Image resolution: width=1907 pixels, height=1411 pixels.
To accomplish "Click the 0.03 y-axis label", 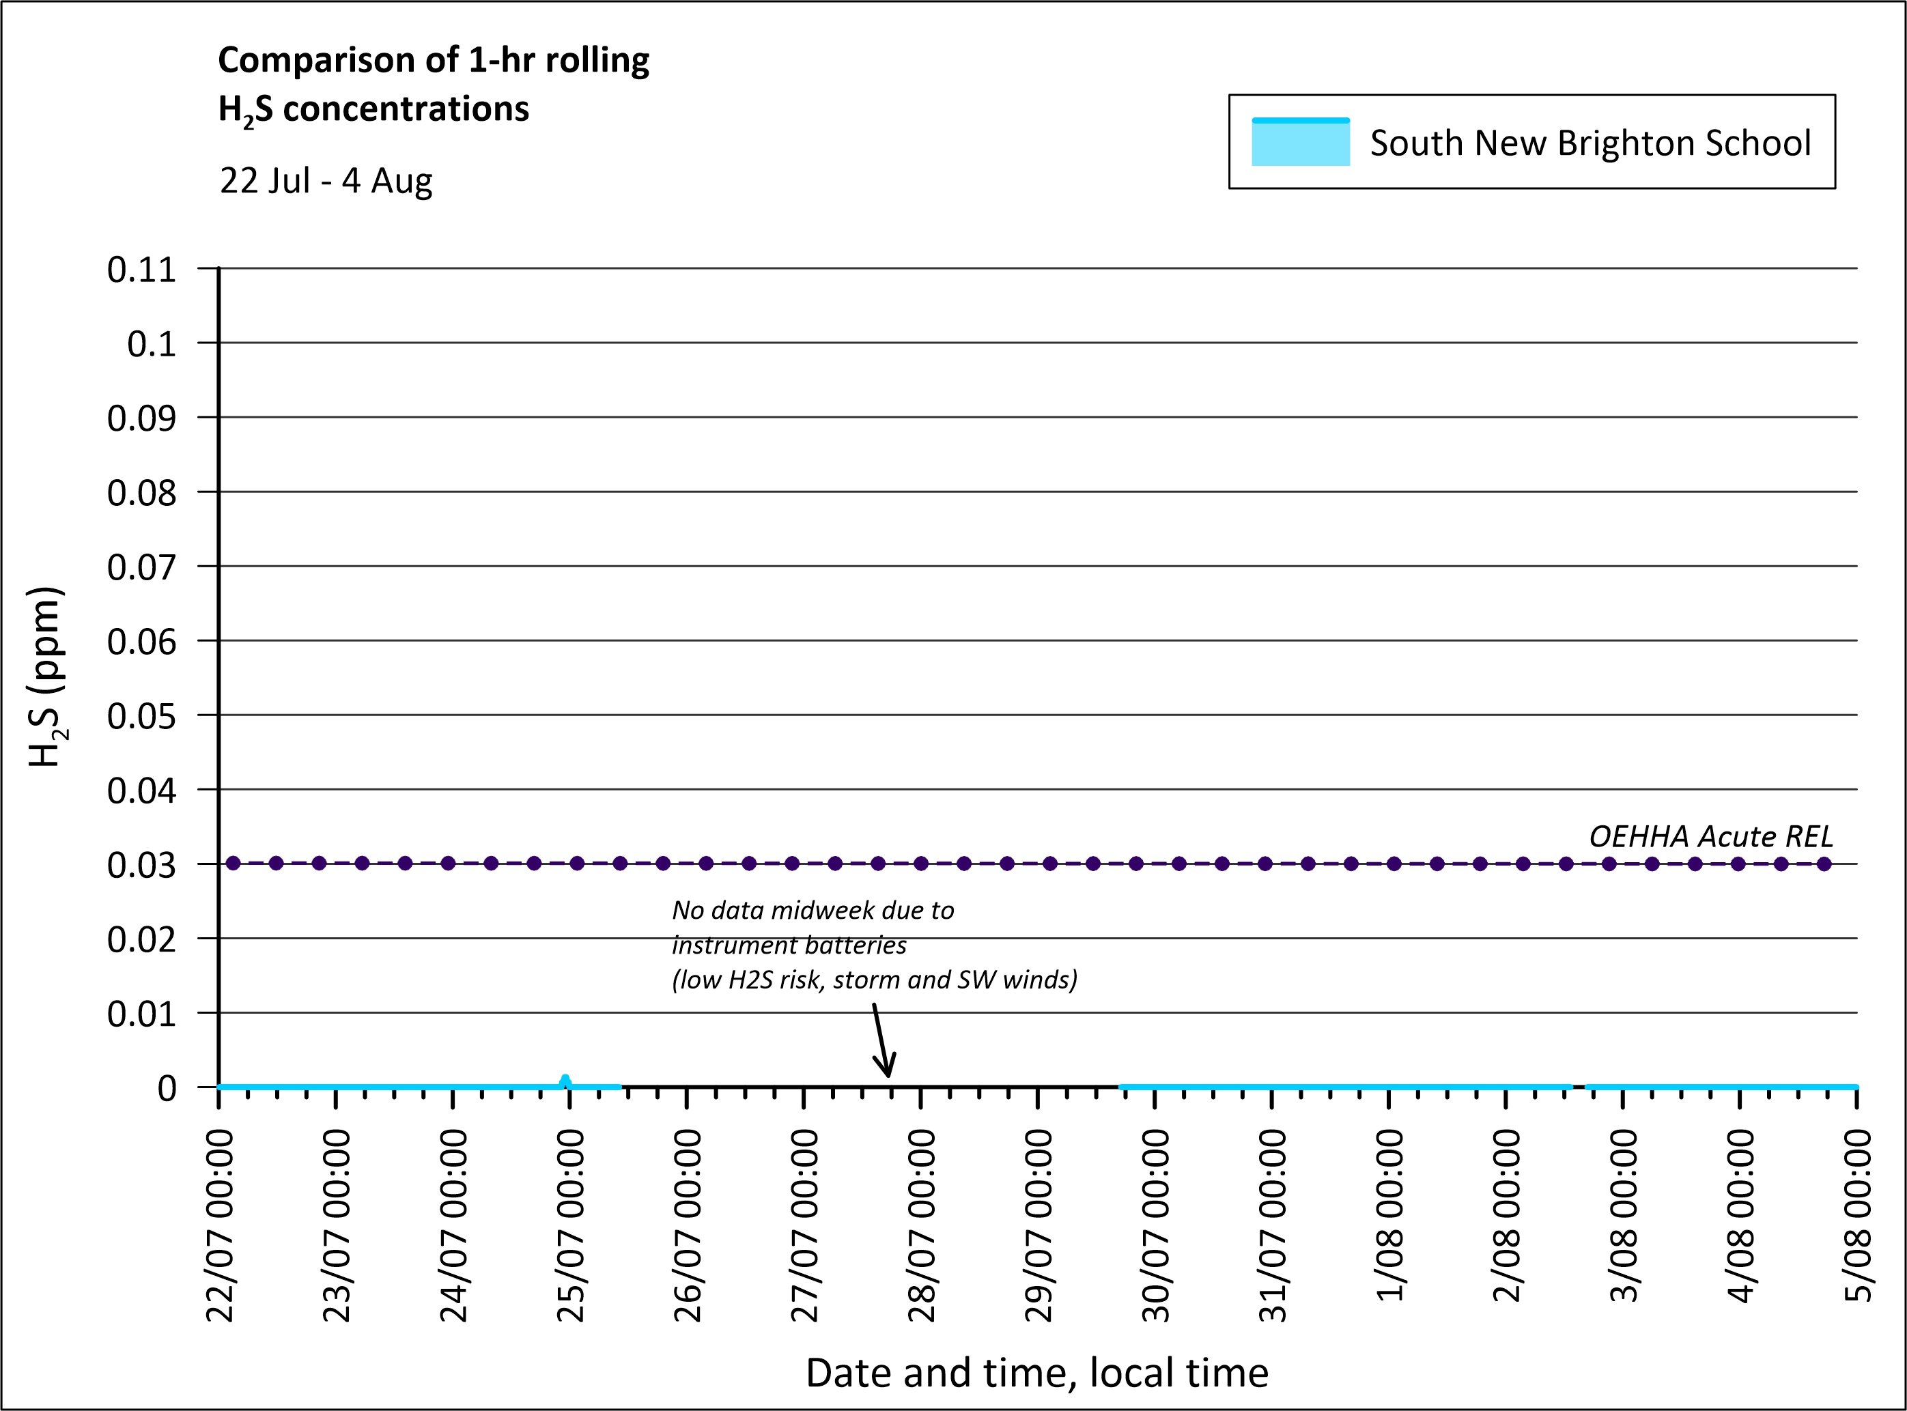I will pos(142,865).
